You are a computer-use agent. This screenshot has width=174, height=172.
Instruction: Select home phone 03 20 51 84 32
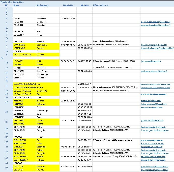pyautogui.click(x=68, y=45)
